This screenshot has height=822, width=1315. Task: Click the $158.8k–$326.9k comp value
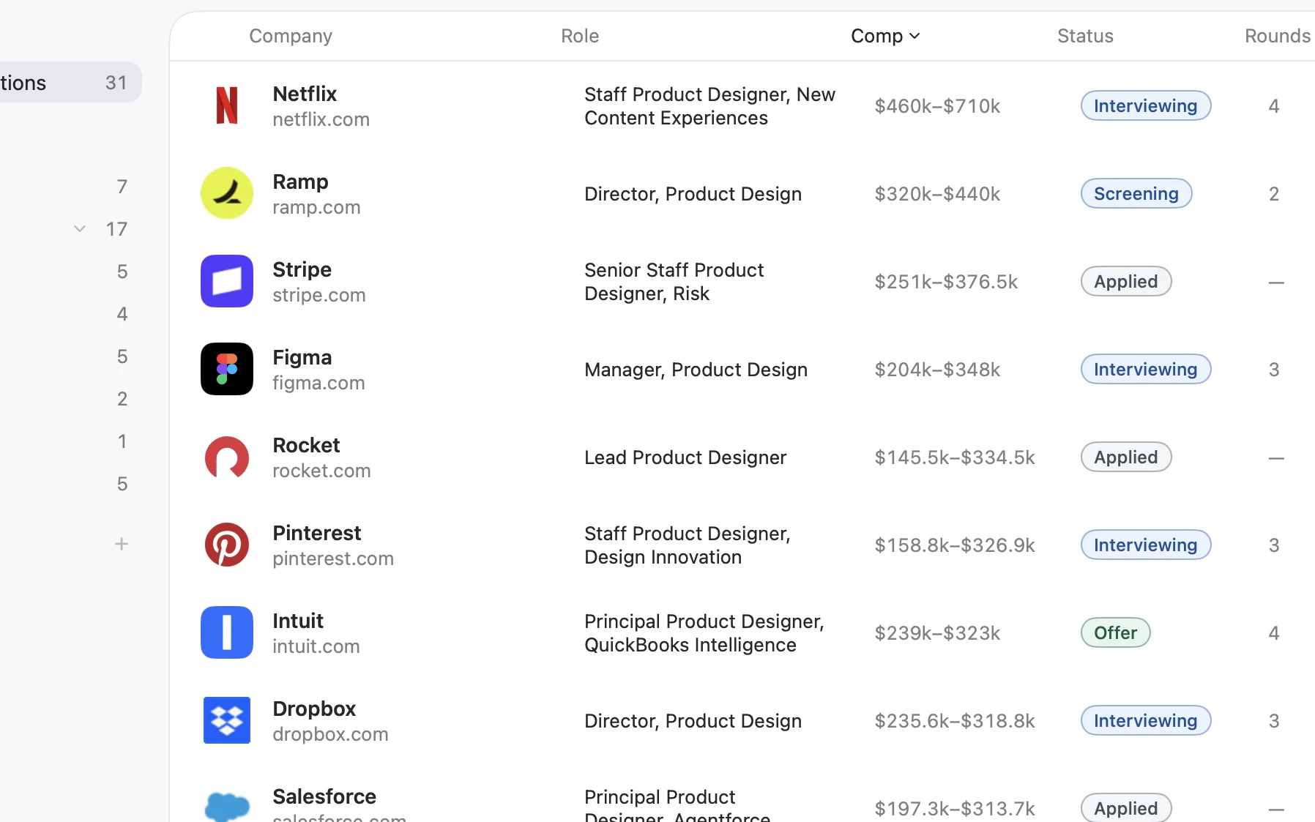(955, 545)
